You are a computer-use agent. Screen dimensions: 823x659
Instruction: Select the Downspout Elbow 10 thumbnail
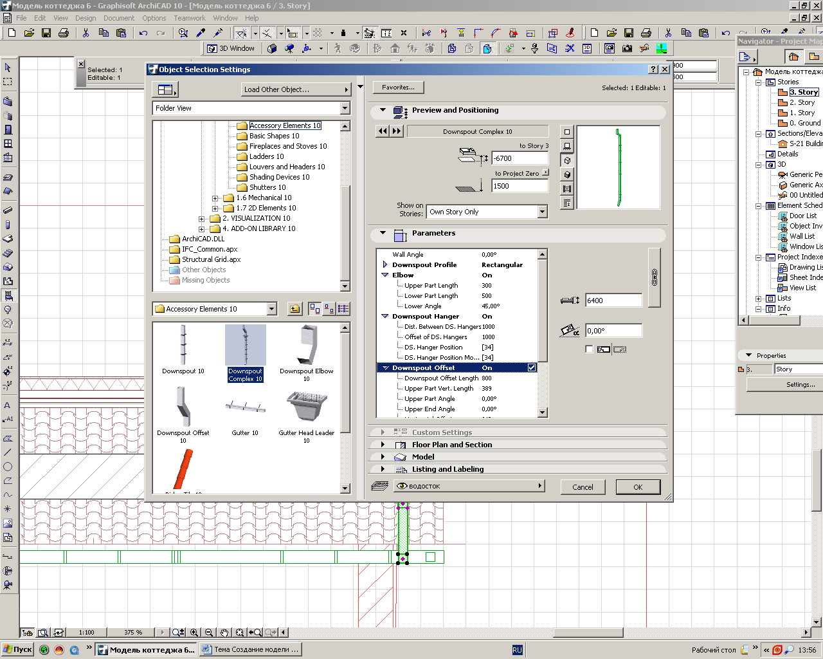(307, 353)
